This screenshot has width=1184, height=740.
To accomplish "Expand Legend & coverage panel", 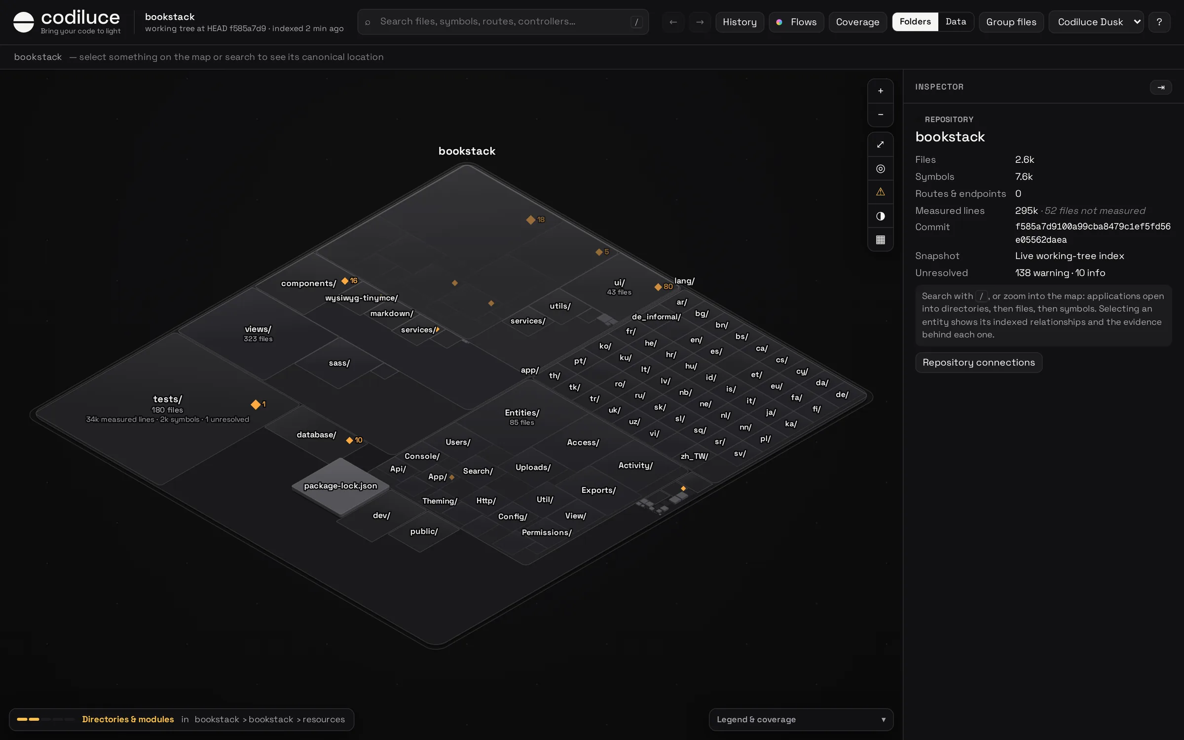I will point(801,719).
